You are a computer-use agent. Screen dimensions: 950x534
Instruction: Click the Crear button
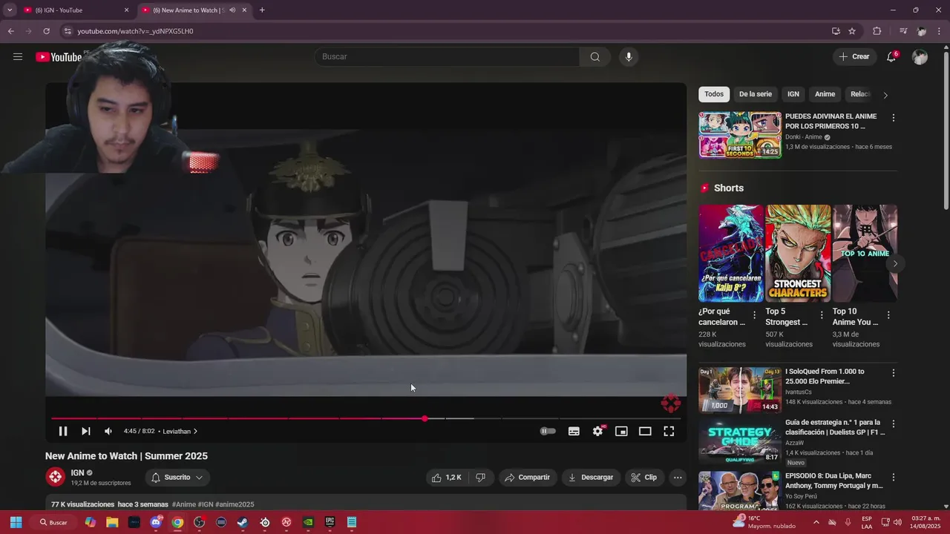(x=854, y=56)
